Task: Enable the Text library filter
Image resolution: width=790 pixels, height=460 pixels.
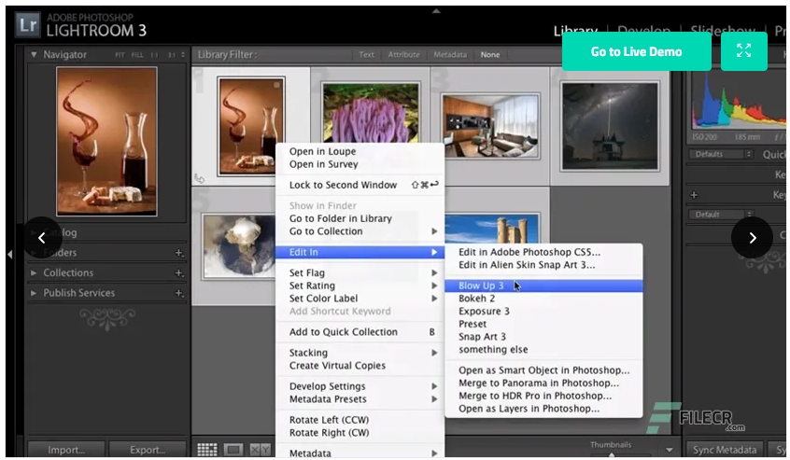Action: (x=366, y=55)
